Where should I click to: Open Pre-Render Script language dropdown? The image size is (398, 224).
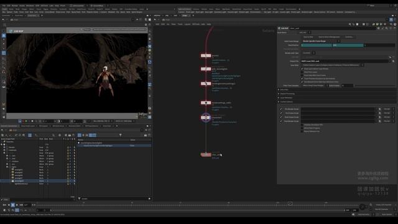coord(389,109)
